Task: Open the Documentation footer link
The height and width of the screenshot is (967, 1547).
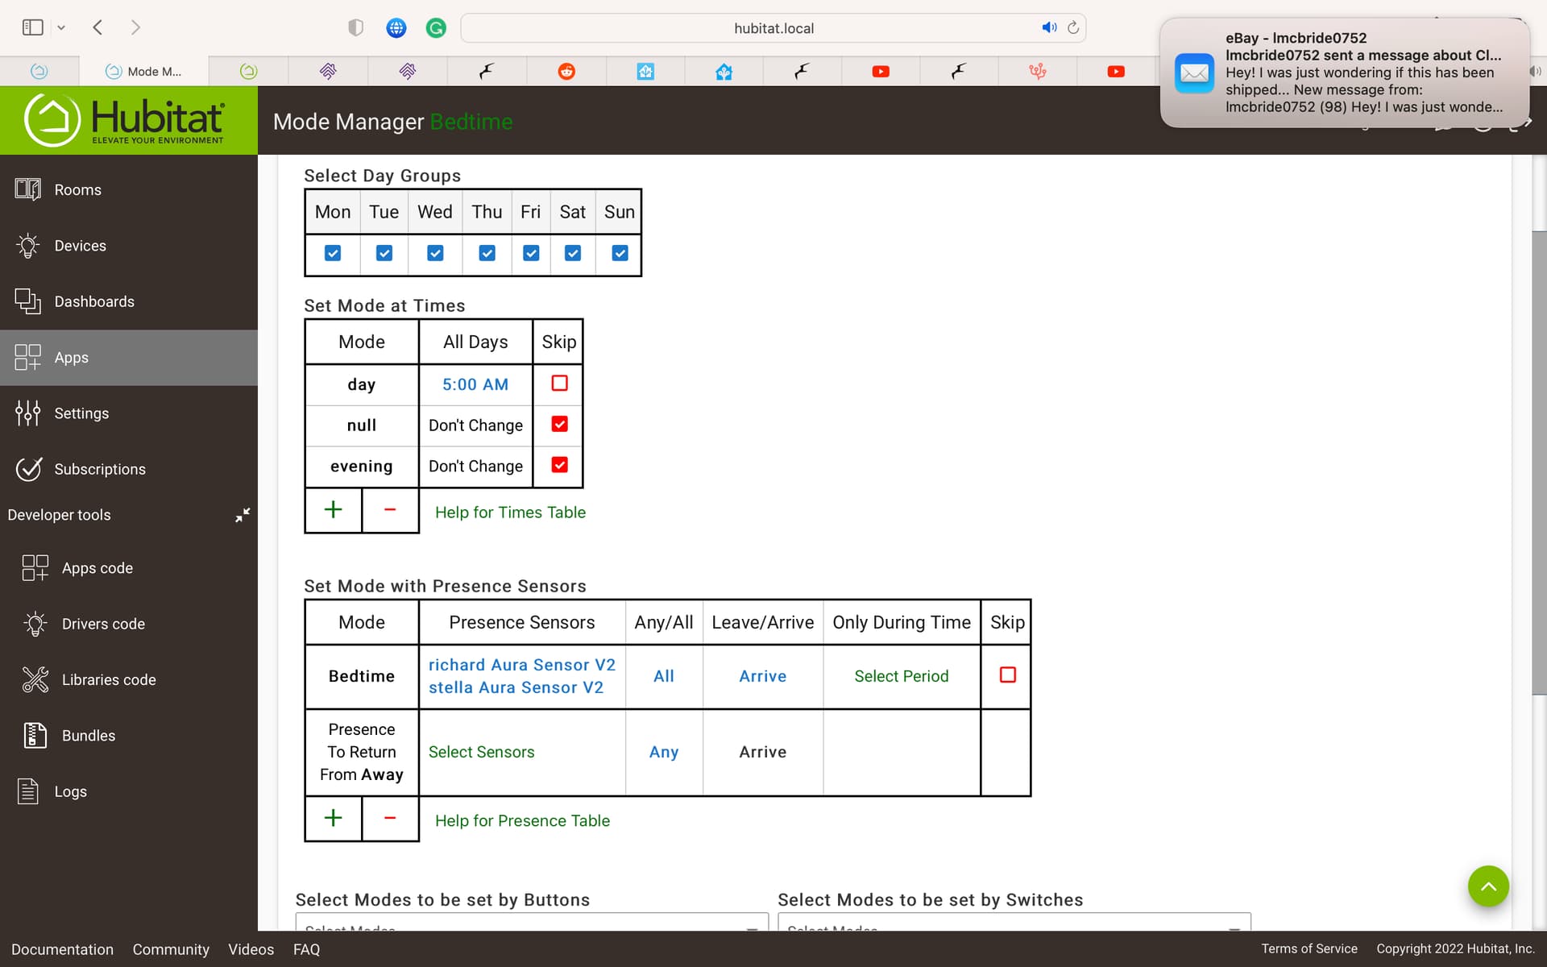Action: click(x=62, y=949)
